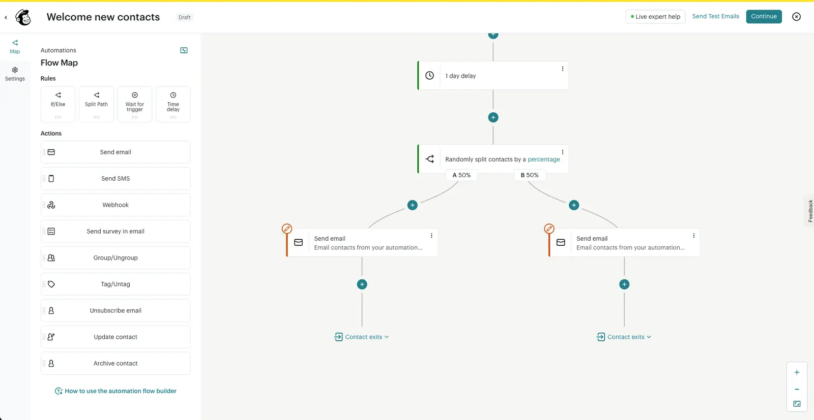Choose the Update contact action

(115, 337)
